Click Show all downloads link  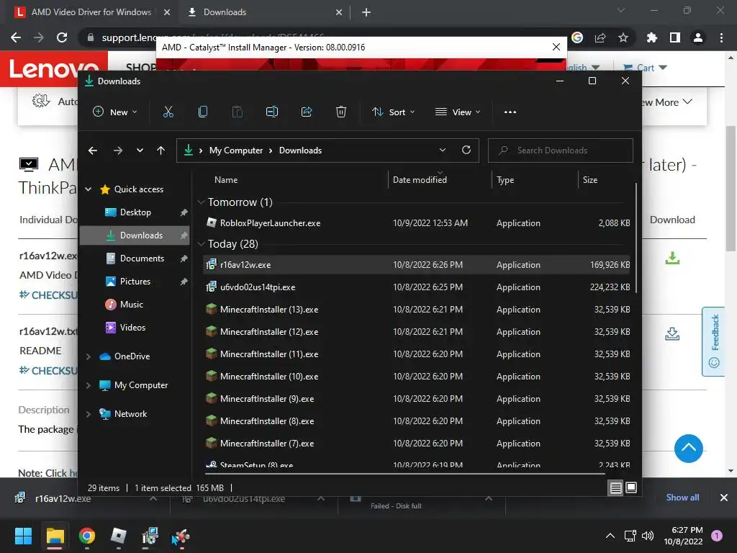[x=682, y=498]
